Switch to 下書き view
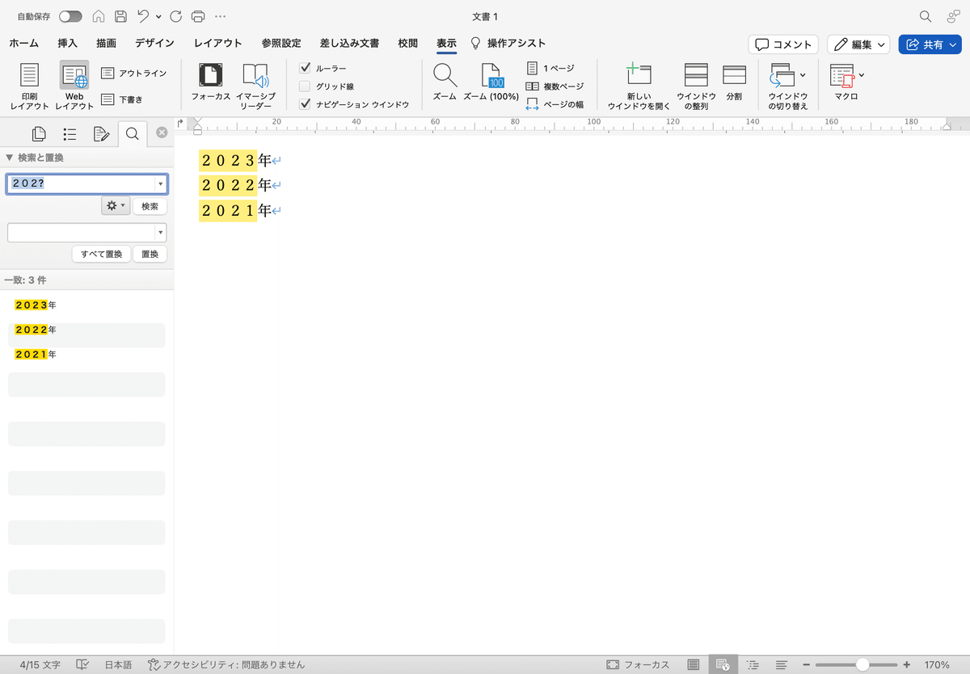The height and width of the screenshot is (674, 970). click(123, 100)
